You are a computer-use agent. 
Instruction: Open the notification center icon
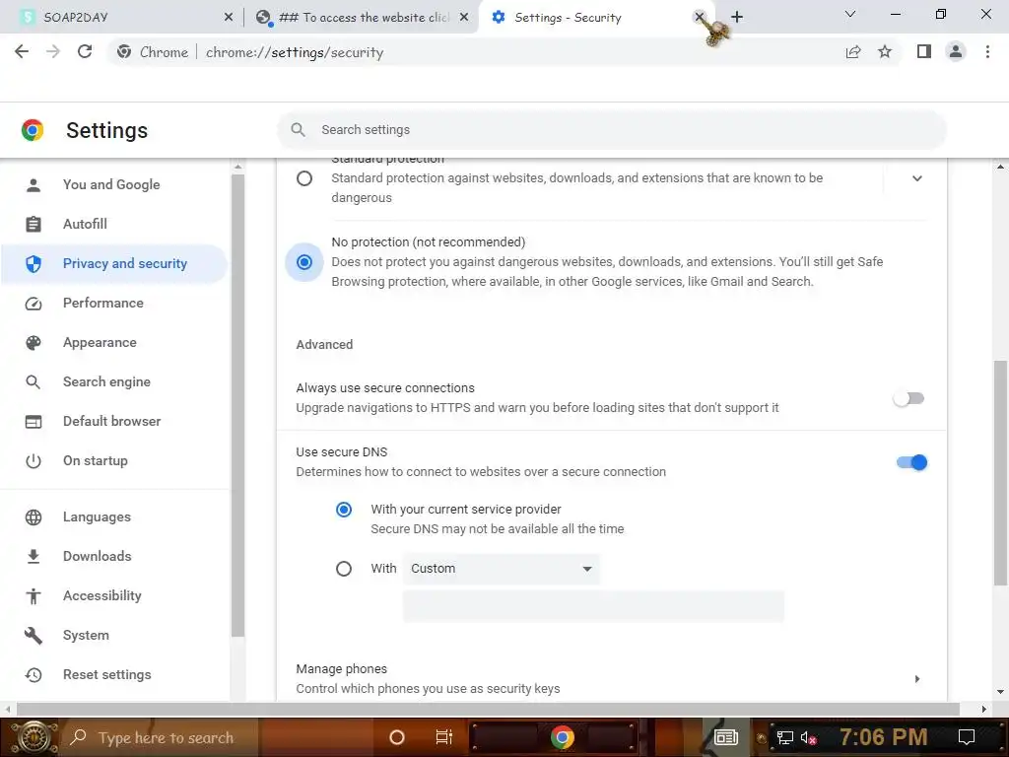pyautogui.click(x=967, y=737)
